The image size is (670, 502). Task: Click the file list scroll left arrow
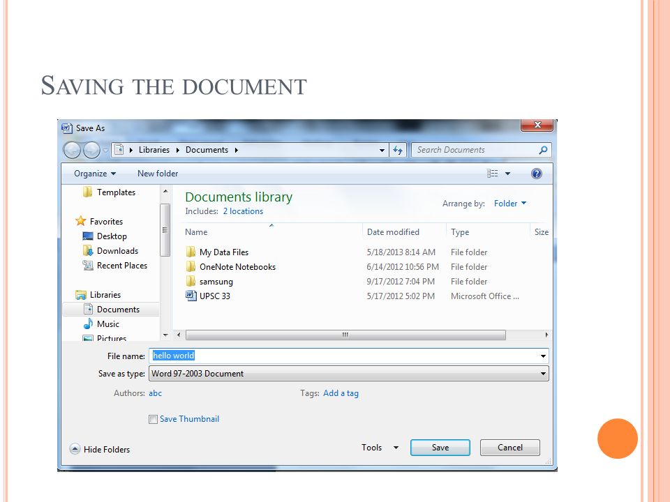(179, 335)
